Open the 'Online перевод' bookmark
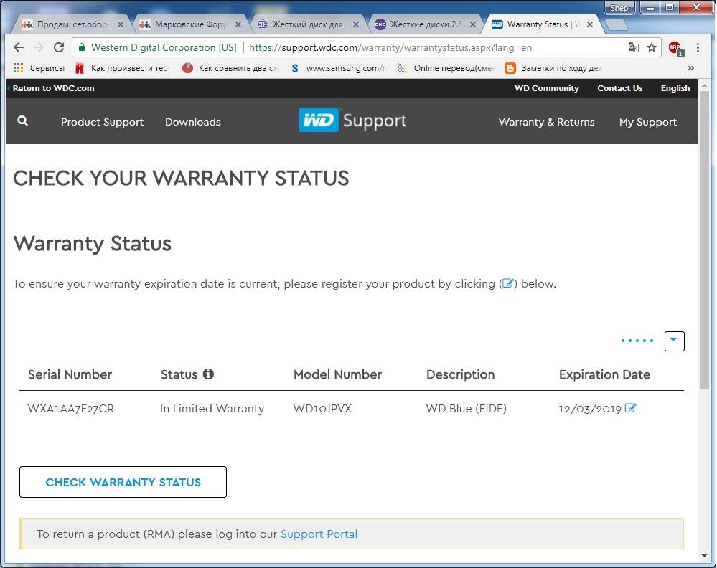Screen dimensions: 717x568 click(x=446, y=68)
